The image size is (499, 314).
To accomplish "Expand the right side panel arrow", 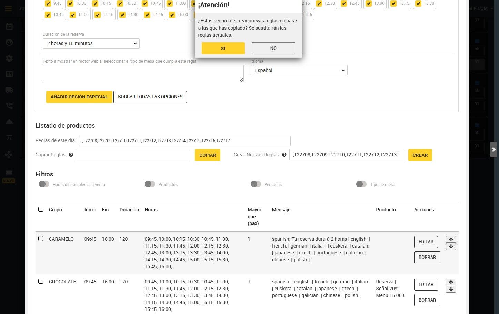I will (x=493, y=149).
